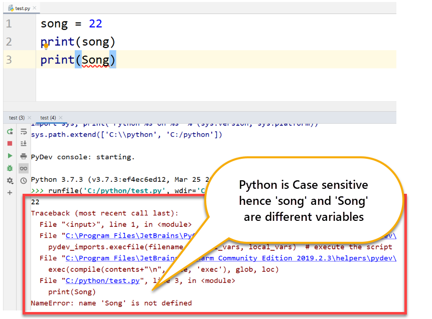Image resolution: width=432 pixels, height=319 pixels.
Task: Close the test (3) console tab
Action: pos(29,118)
